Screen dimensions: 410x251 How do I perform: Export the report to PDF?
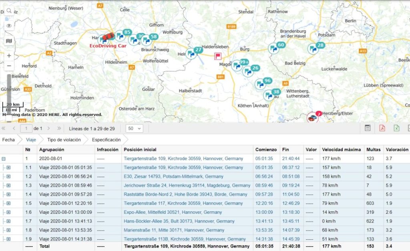[x=382, y=128]
